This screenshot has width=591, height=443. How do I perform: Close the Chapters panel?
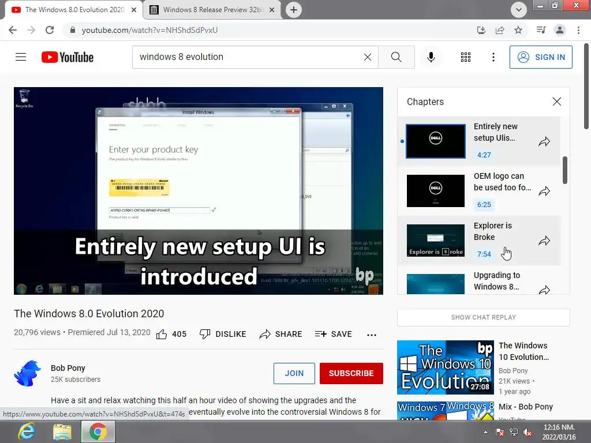(556, 102)
